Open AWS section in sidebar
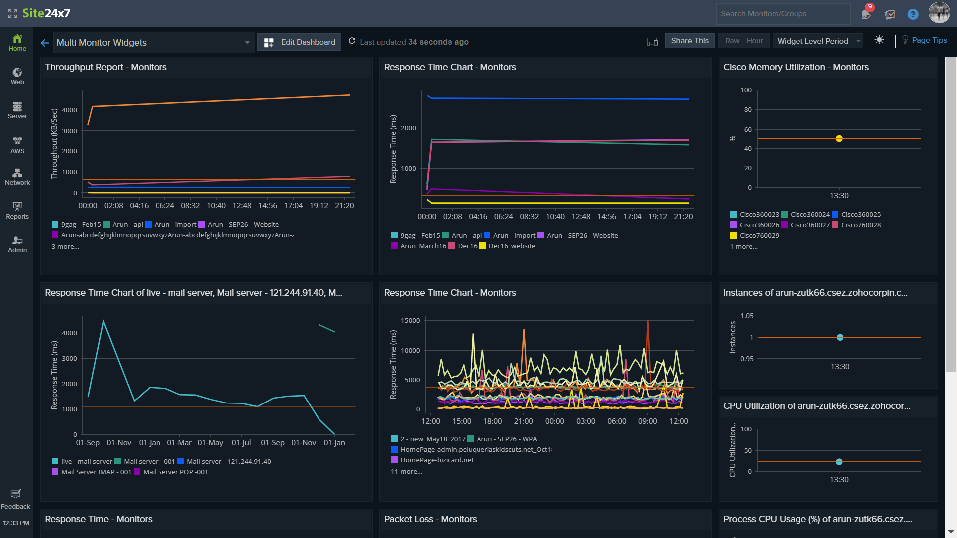 click(x=17, y=145)
